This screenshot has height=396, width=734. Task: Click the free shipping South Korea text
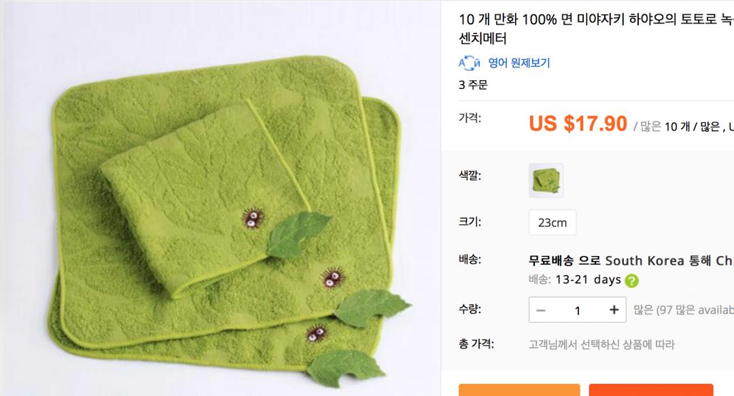[631, 260]
